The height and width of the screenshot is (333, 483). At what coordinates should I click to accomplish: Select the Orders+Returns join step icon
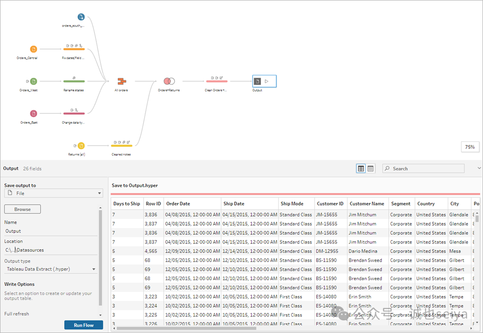[169, 81]
